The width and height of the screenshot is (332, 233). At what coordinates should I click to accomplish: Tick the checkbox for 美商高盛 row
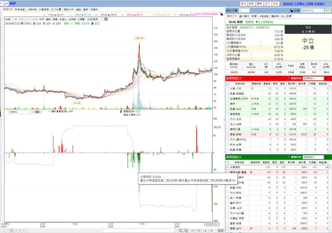point(227,114)
